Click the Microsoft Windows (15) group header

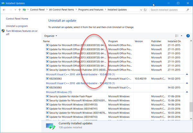tap(59, 92)
